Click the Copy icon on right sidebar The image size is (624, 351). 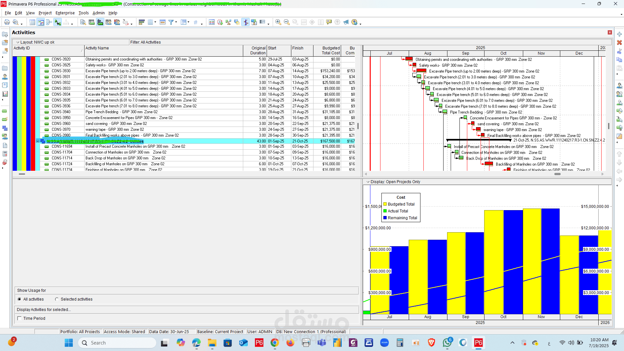tap(619, 60)
